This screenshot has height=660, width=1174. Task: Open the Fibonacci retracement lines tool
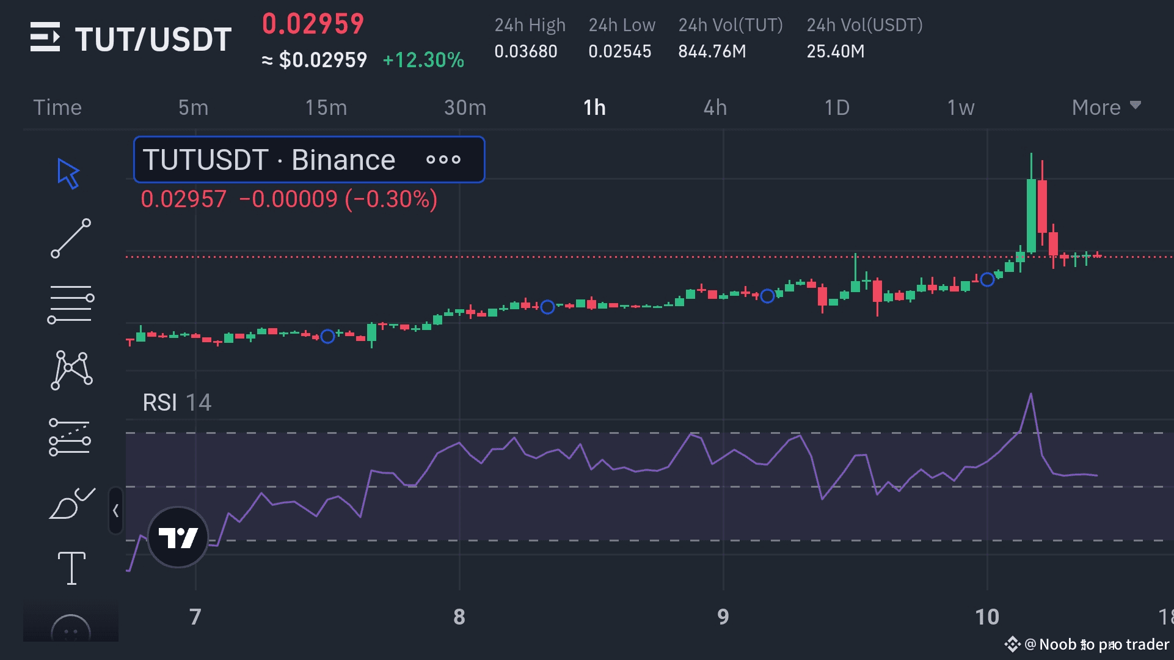tap(71, 304)
